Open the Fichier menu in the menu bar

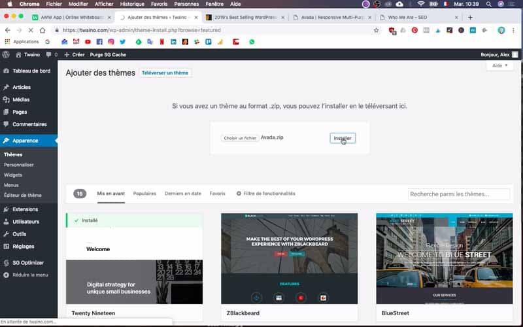pos(54,4)
